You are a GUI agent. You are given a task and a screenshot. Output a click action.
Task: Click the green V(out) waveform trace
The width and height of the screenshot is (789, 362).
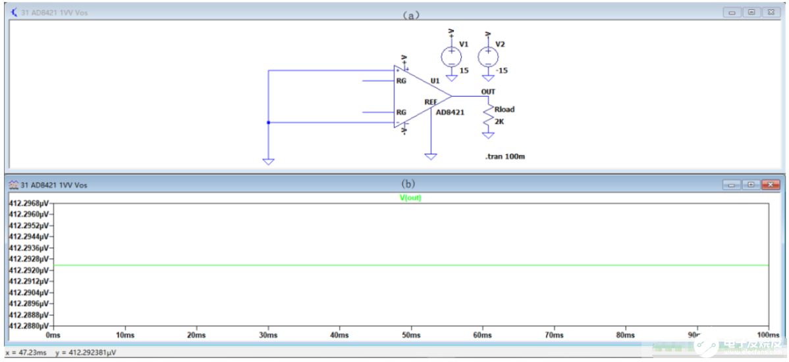click(411, 265)
